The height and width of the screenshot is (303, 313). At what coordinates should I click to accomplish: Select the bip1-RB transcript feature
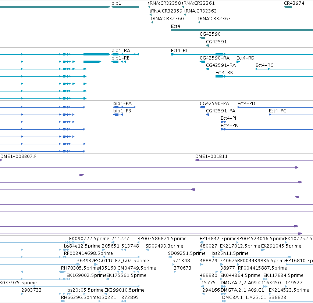pyautogui.click(x=118, y=62)
